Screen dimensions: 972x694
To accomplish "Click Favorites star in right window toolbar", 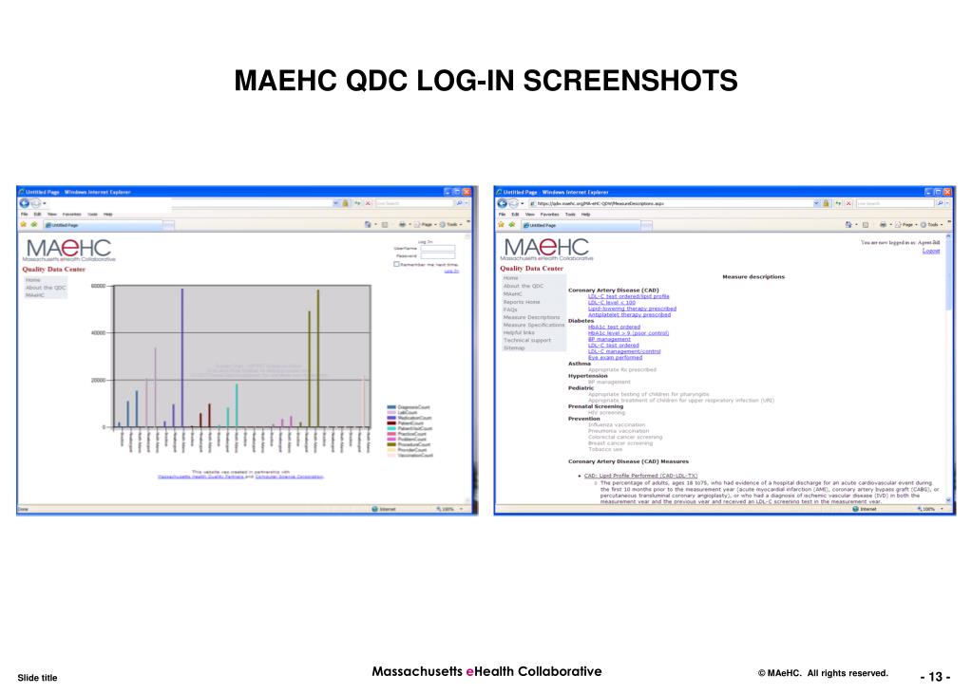I will point(502,224).
